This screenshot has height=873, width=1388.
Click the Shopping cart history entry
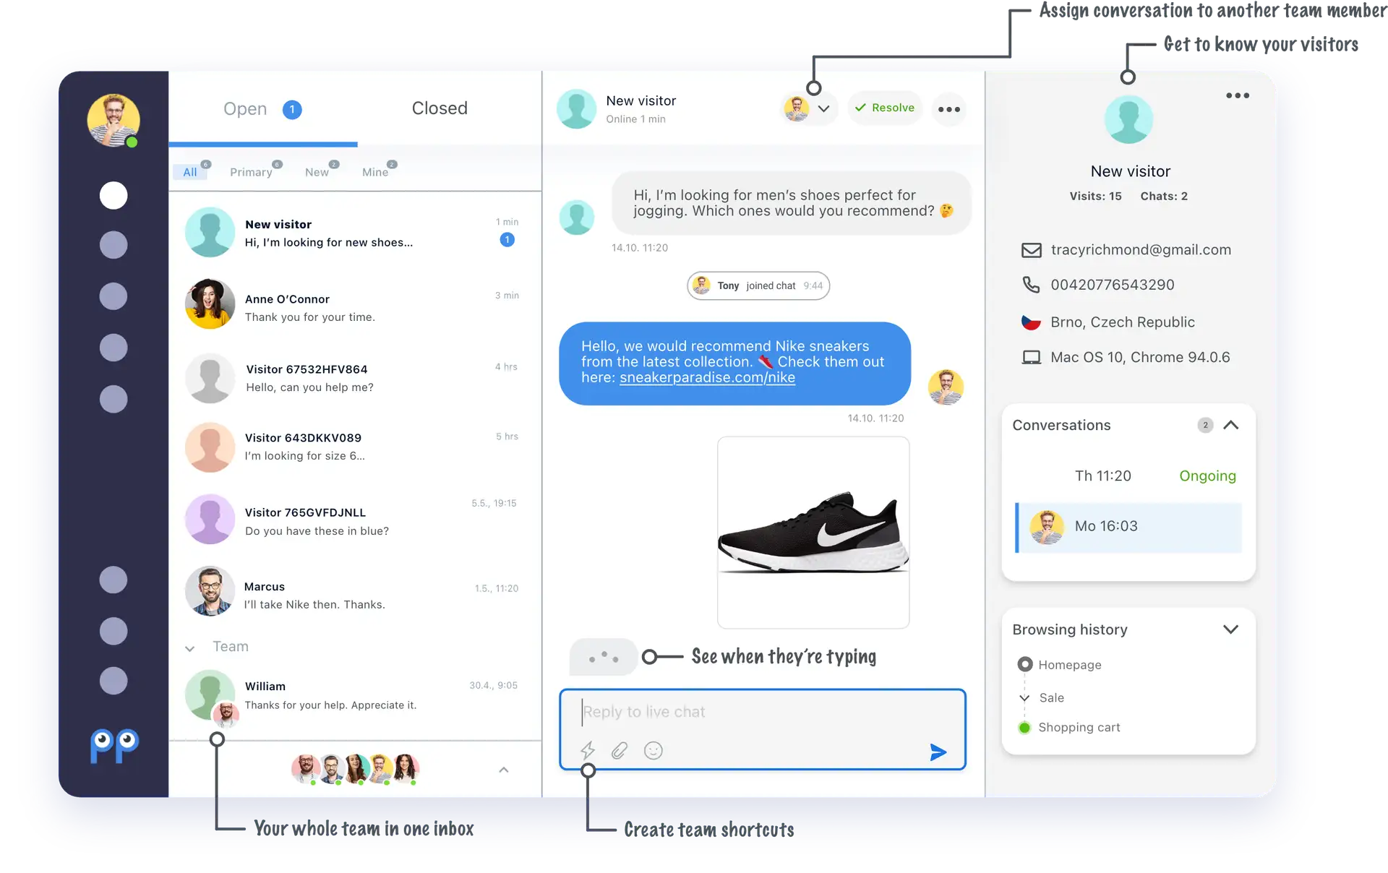pos(1079,728)
